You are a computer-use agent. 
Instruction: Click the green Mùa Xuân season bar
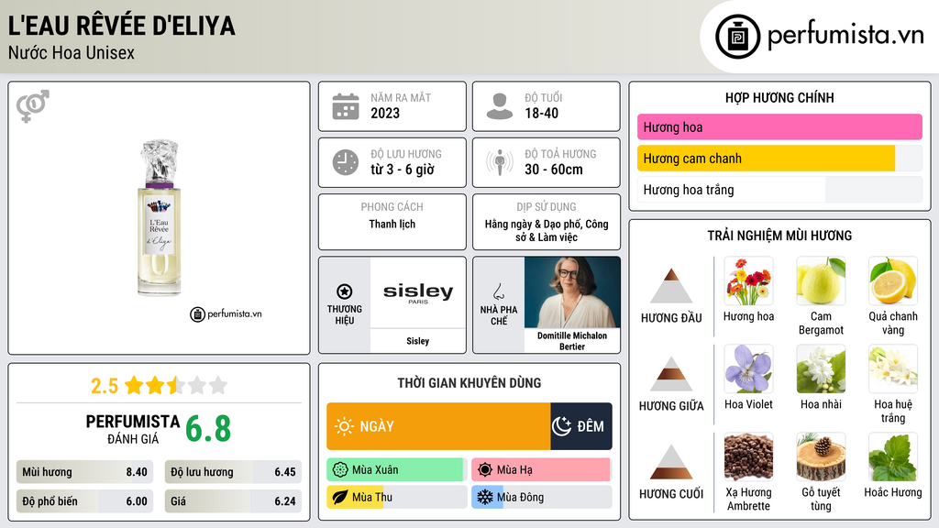tap(396, 470)
